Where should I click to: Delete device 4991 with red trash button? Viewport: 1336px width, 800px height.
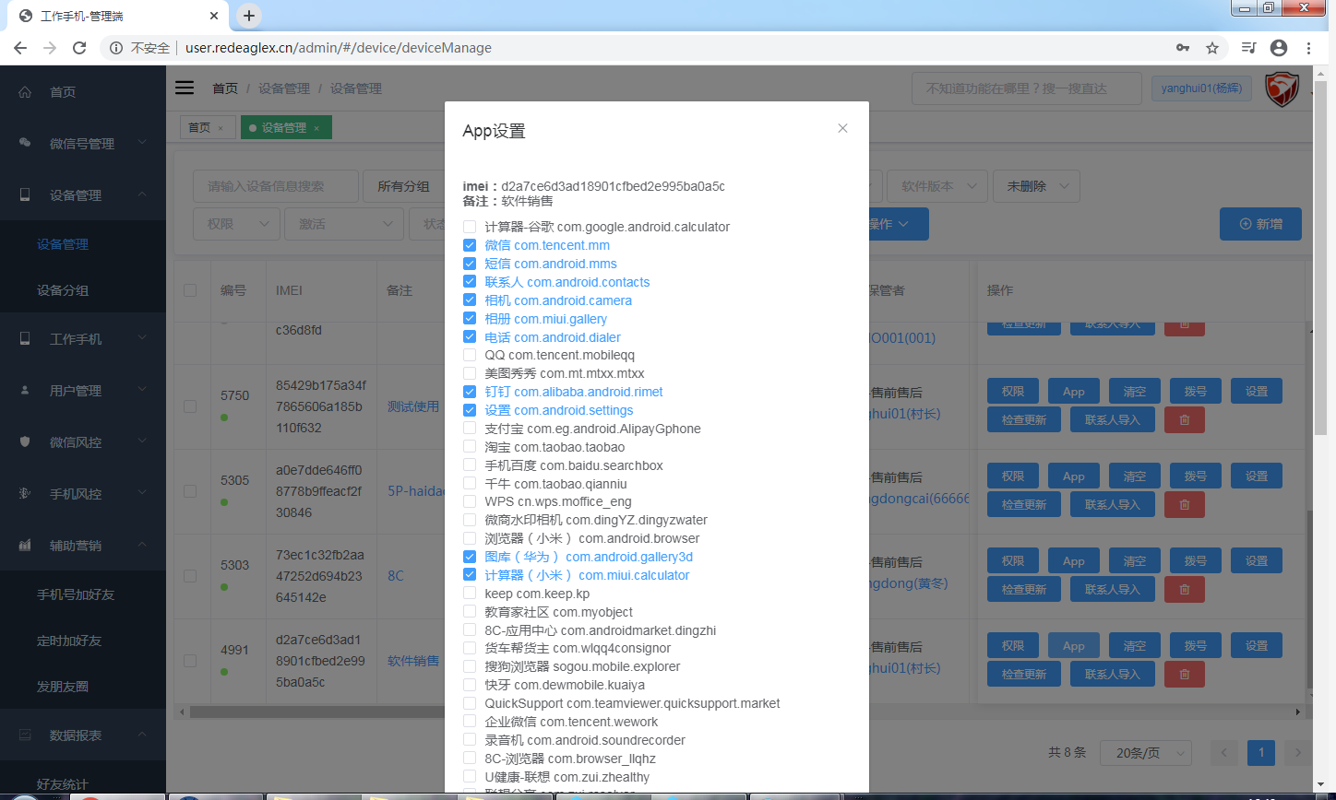[x=1185, y=674]
